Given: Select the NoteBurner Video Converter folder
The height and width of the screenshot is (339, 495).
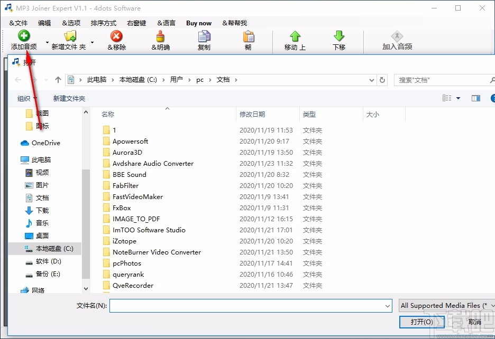Looking at the screenshot, I should pos(152,252).
